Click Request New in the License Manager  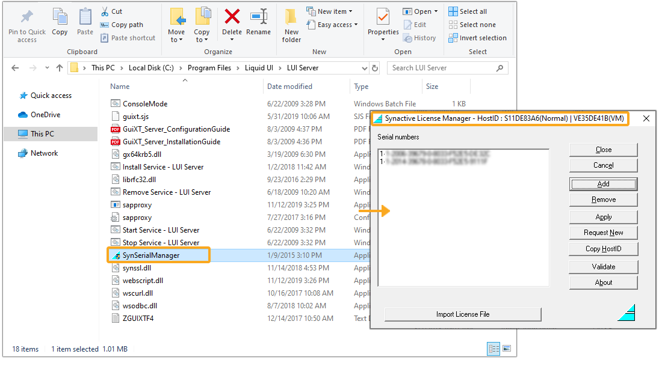coord(603,233)
